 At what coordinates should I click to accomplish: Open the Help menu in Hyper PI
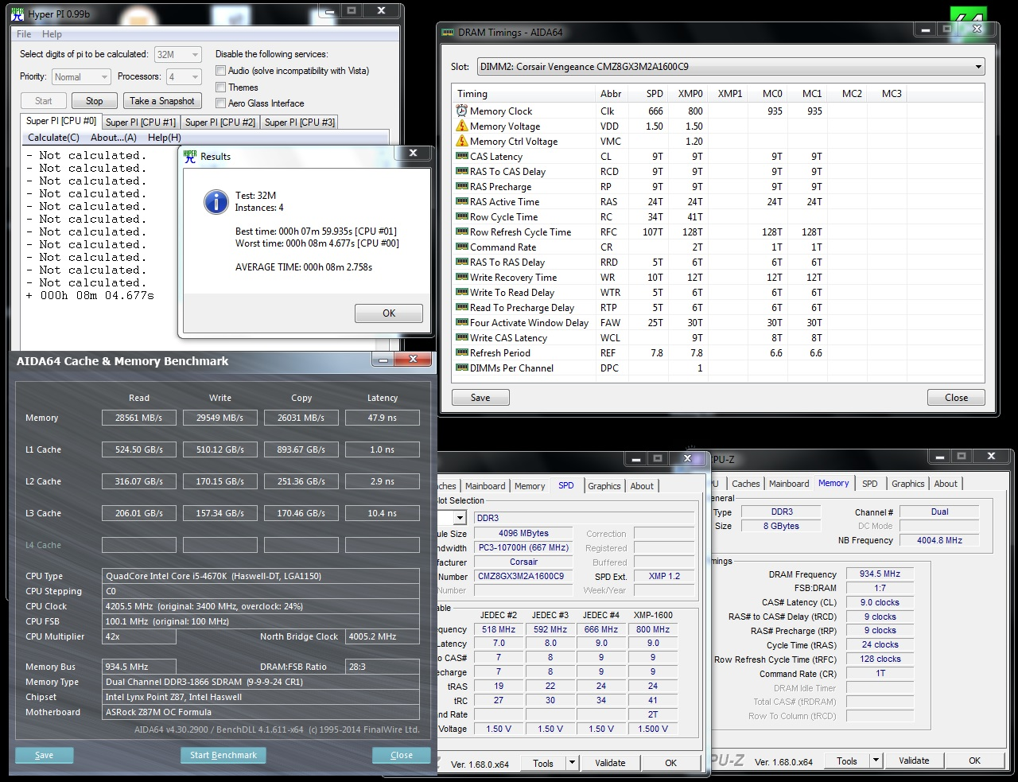click(52, 34)
